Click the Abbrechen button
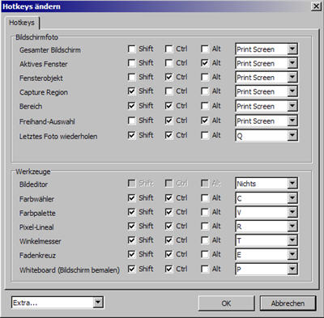Screen dimensions: 324x318 click(288, 303)
